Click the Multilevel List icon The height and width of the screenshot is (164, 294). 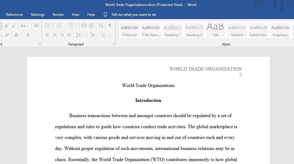pos(71,26)
